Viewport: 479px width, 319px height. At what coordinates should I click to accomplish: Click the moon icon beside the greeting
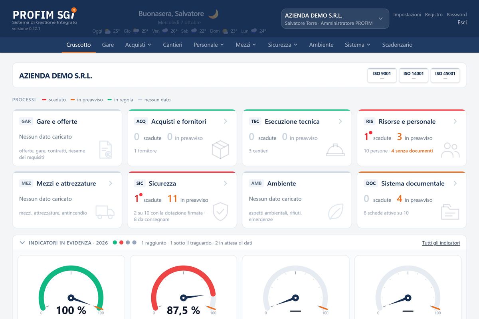(x=214, y=14)
